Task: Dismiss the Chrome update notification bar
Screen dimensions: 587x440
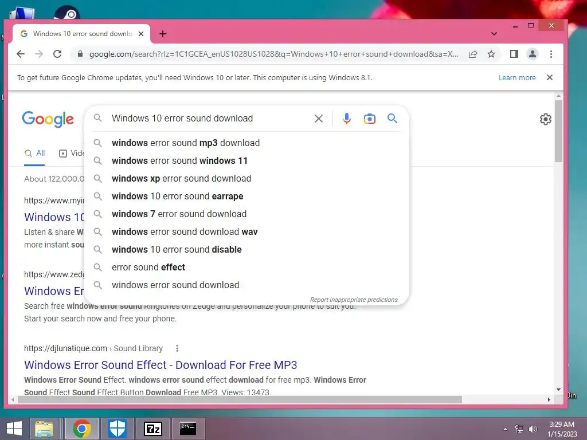Action: click(550, 77)
